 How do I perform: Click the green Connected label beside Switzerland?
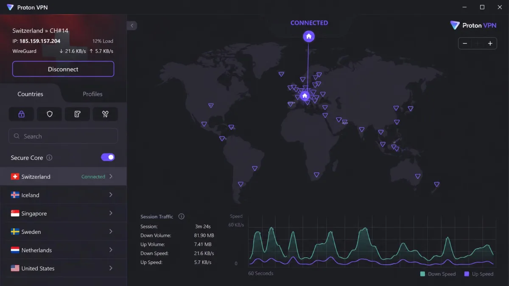click(93, 177)
